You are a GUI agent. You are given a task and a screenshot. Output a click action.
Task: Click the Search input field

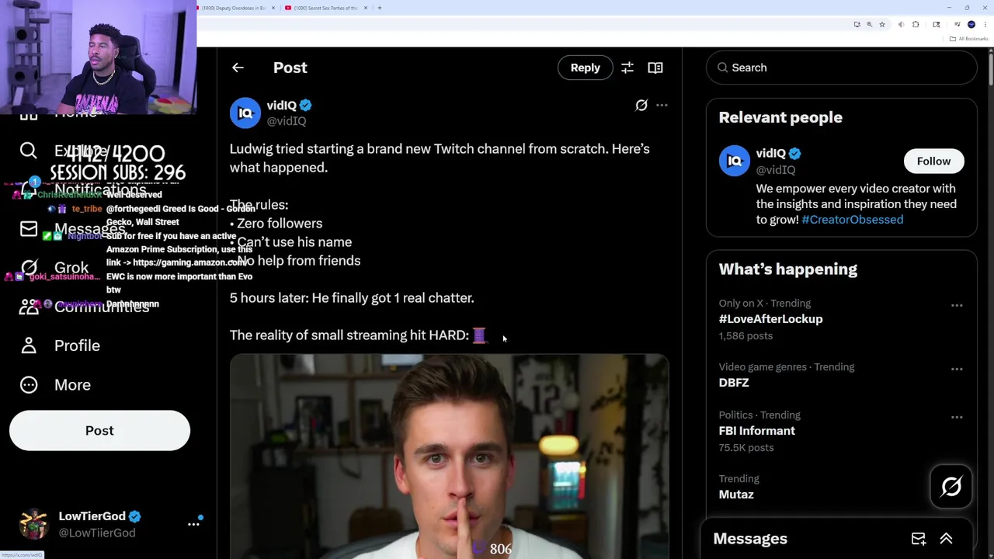(x=842, y=68)
